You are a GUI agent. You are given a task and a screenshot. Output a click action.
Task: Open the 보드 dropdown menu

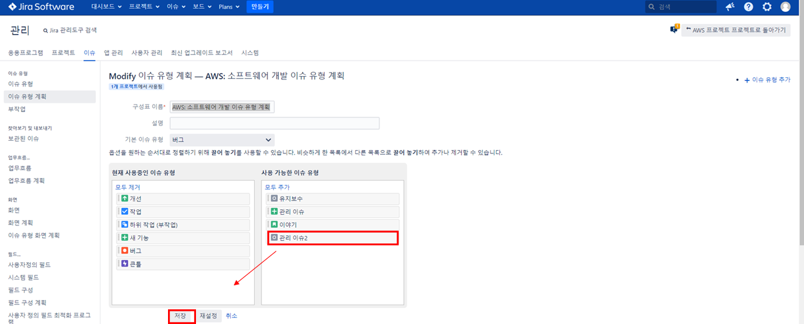(x=203, y=7)
